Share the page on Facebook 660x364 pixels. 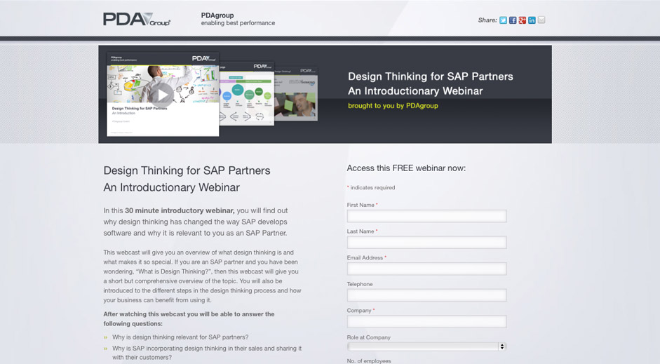click(513, 20)
